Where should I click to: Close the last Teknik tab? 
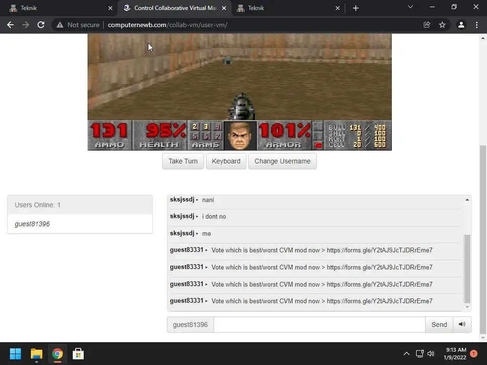338,8
